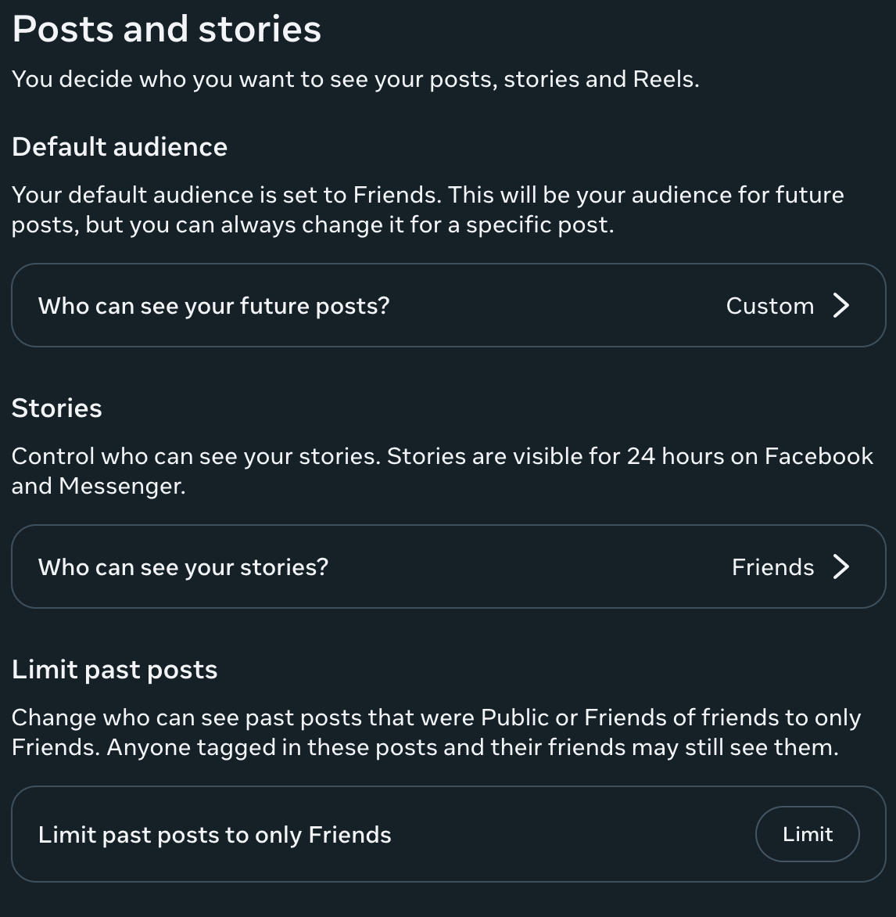Open "Who can see your stories?" setting

(183, 566)
